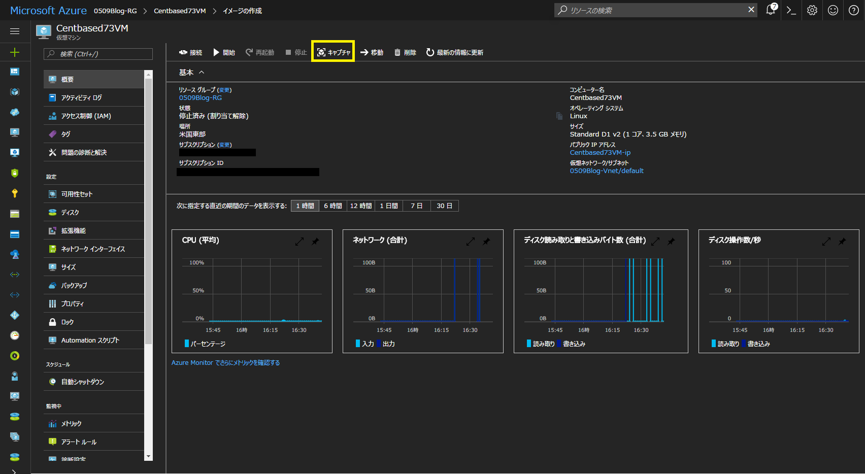Open the feedback smiley icon
Screen dimensions: 865x474
pyautogui.click(x=833, y=10)
